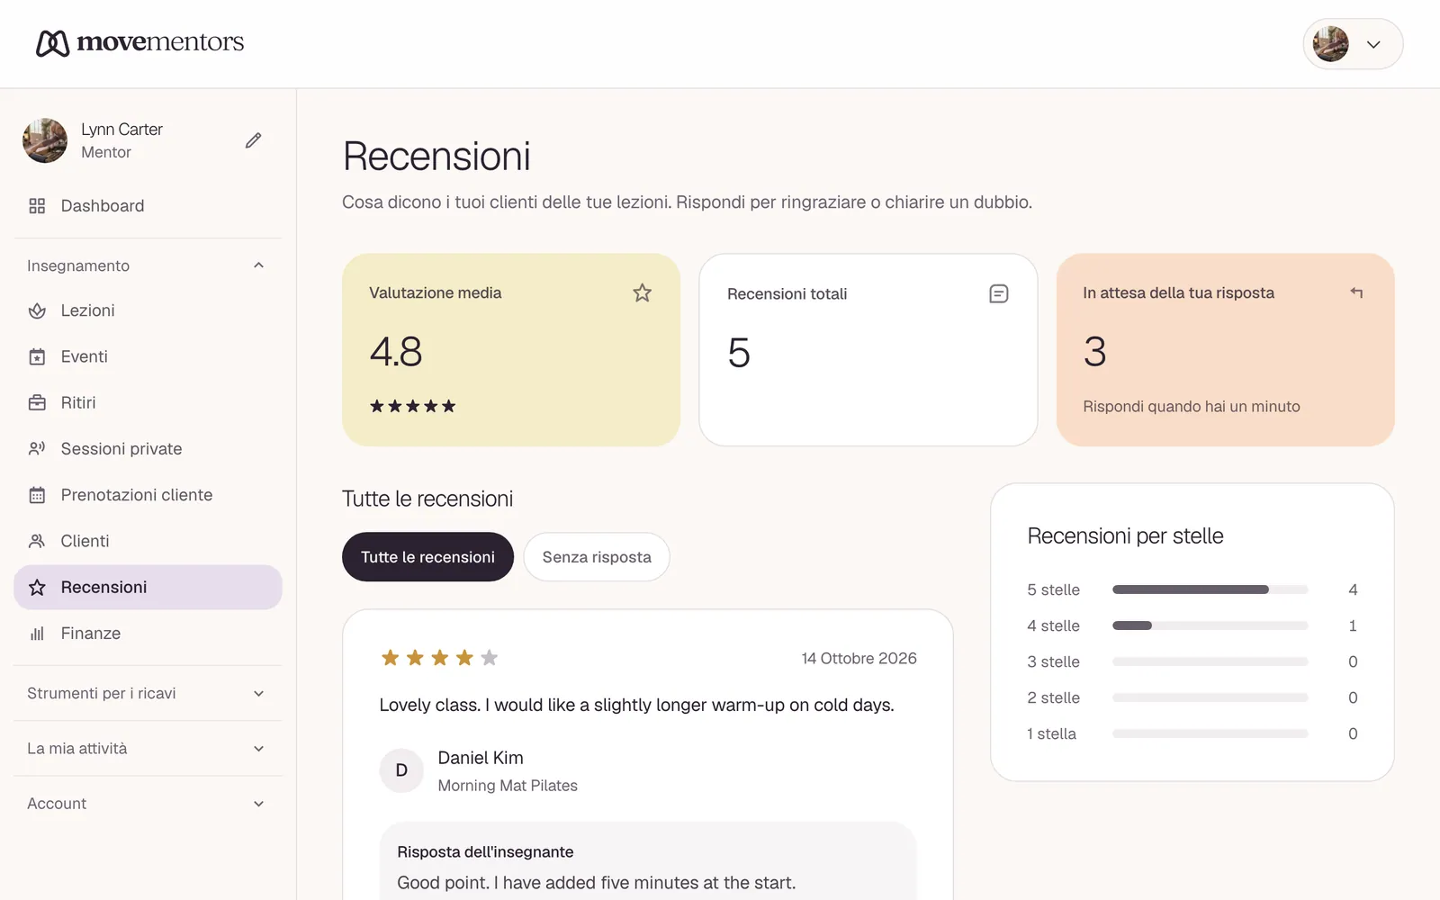Click the Finanze bar chart icon
This screenshot has width=1440, height=900.
click(x=37, y=634)
